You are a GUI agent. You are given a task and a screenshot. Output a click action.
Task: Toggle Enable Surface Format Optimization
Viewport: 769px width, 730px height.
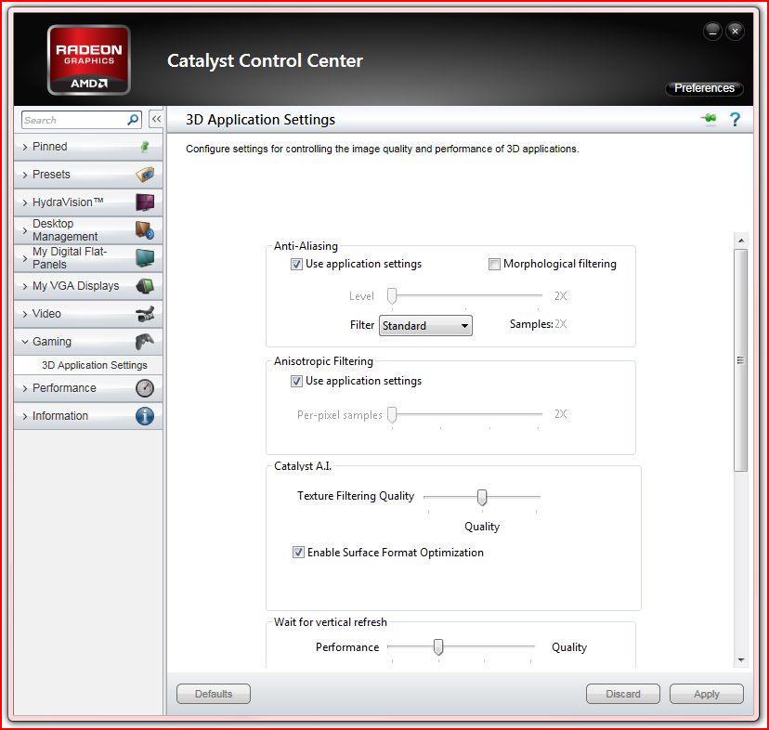pos(298,553)
